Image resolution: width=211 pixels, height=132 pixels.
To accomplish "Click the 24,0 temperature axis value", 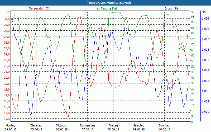I will point(7,54).
